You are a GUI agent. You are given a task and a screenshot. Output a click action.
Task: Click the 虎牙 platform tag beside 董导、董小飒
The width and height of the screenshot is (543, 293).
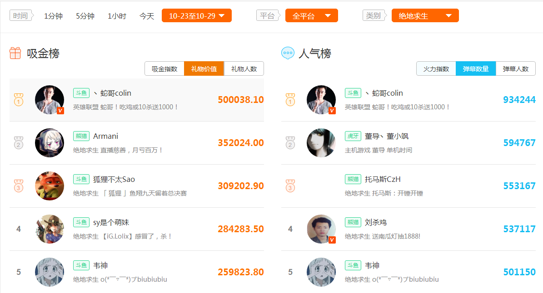point(353,136)
